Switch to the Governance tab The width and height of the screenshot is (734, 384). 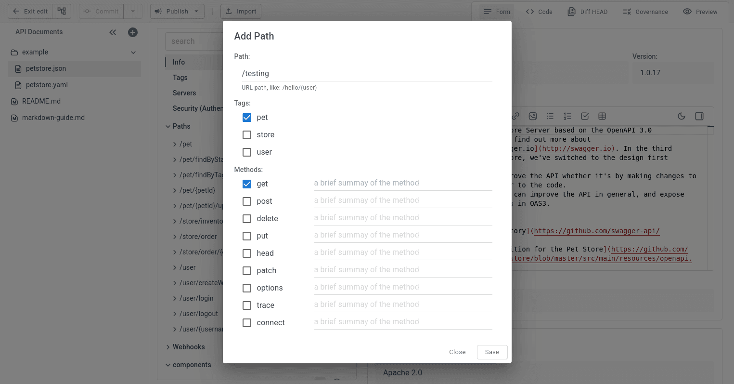pos(645,12)
